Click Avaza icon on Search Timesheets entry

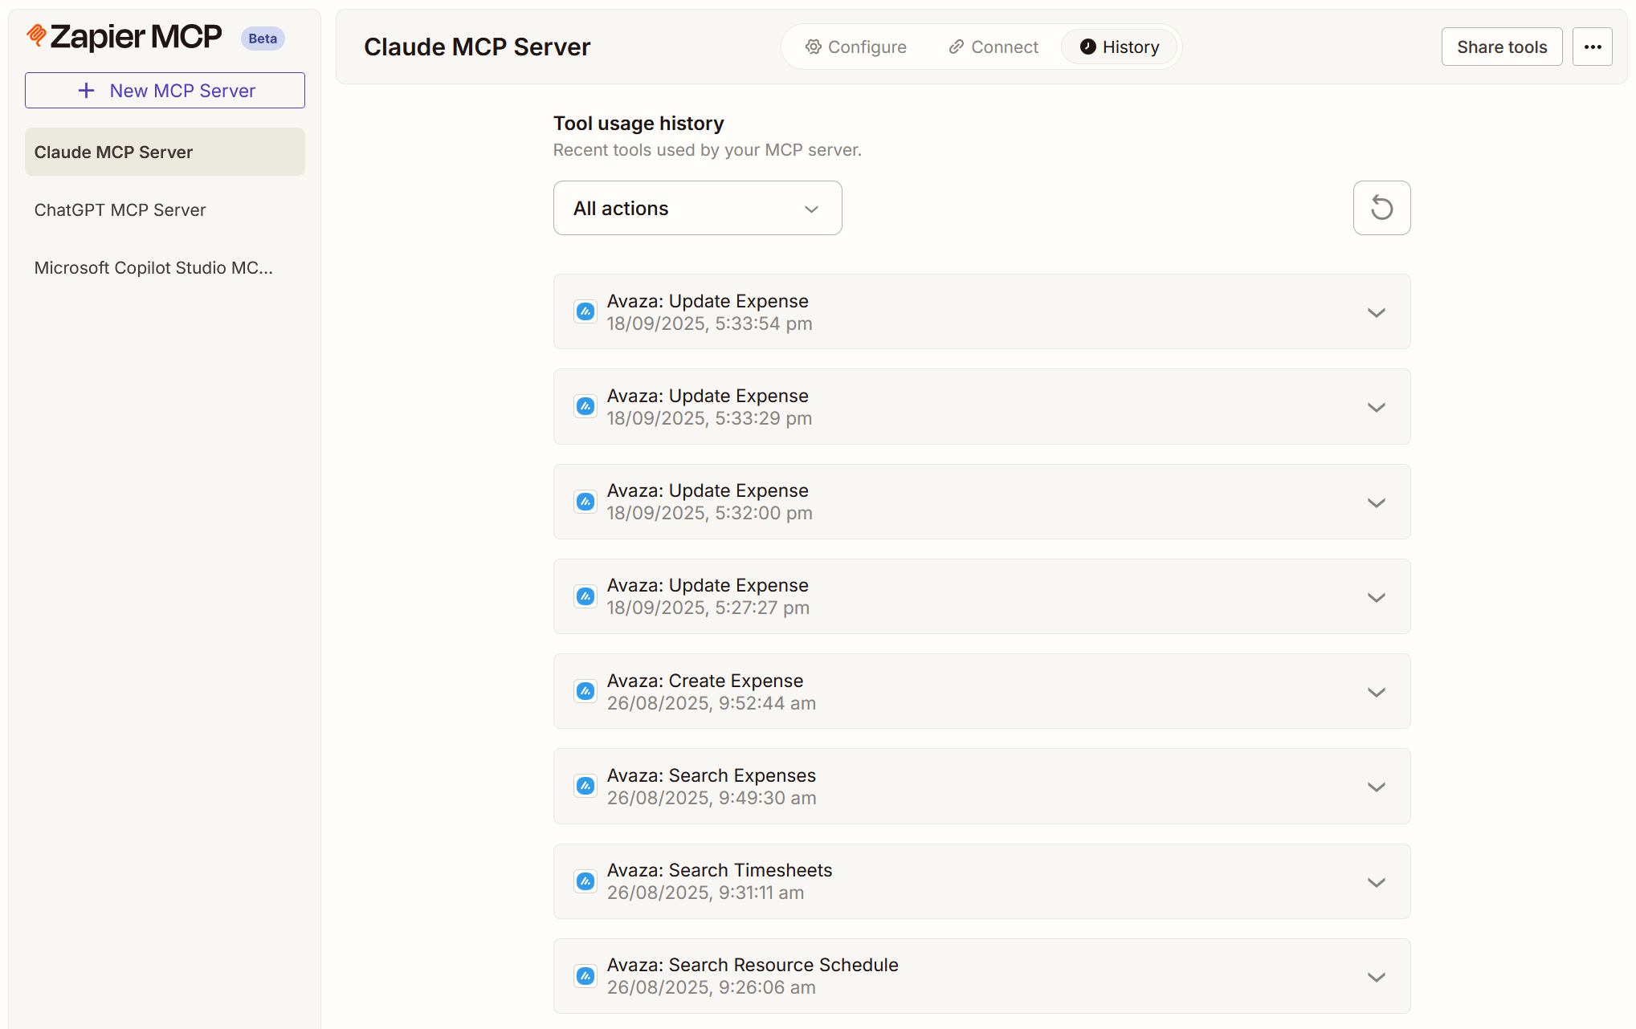point(585,881)
